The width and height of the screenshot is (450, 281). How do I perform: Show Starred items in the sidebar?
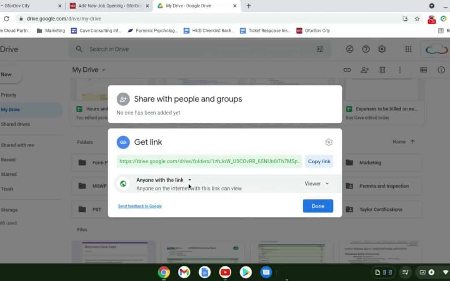(9, 174)
